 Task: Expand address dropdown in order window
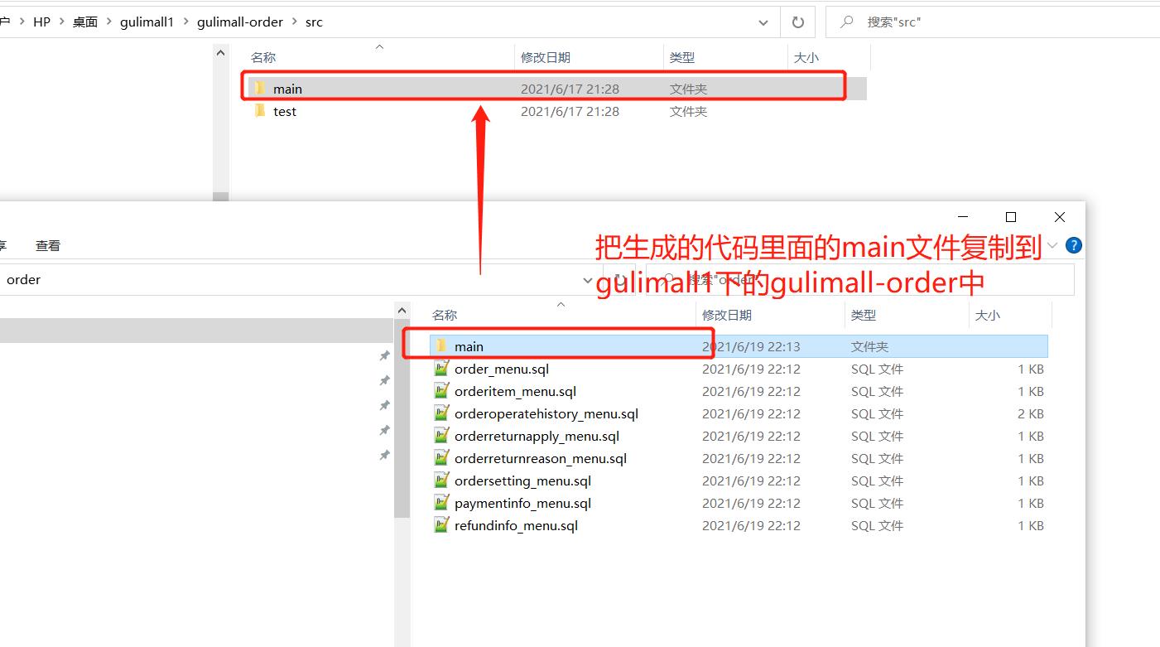pyautogui.click(x=588, y=280)
